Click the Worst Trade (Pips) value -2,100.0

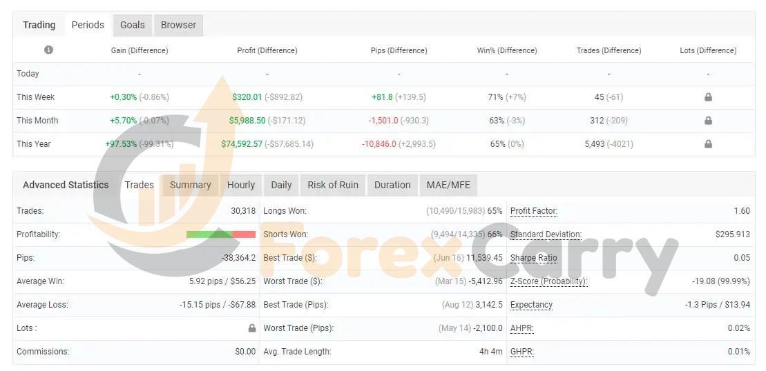pos(488,328)
